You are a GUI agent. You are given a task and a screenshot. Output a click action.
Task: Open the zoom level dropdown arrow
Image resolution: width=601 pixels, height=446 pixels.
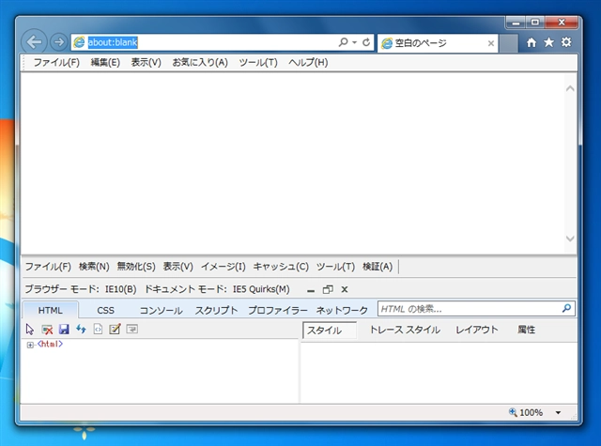coord(558,412)
